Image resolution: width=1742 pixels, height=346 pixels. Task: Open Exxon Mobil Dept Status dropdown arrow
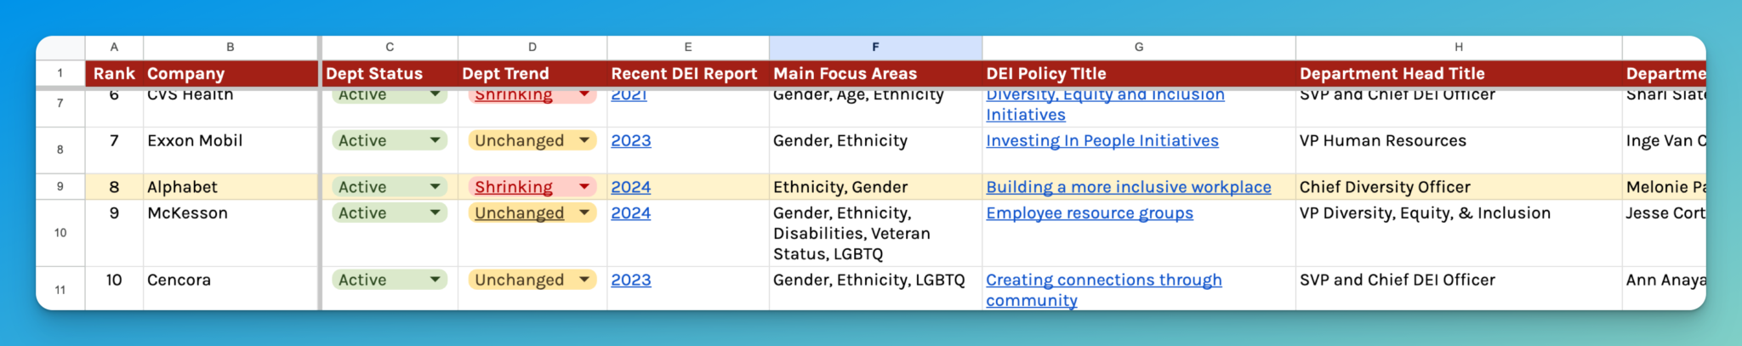tap(435, 140)
